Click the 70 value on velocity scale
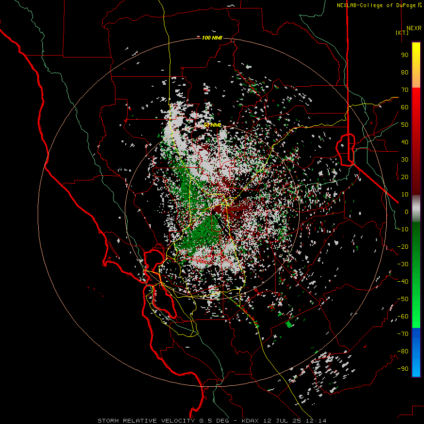The width and height of the screenshot is (424, 424). [x=405, y=90]
